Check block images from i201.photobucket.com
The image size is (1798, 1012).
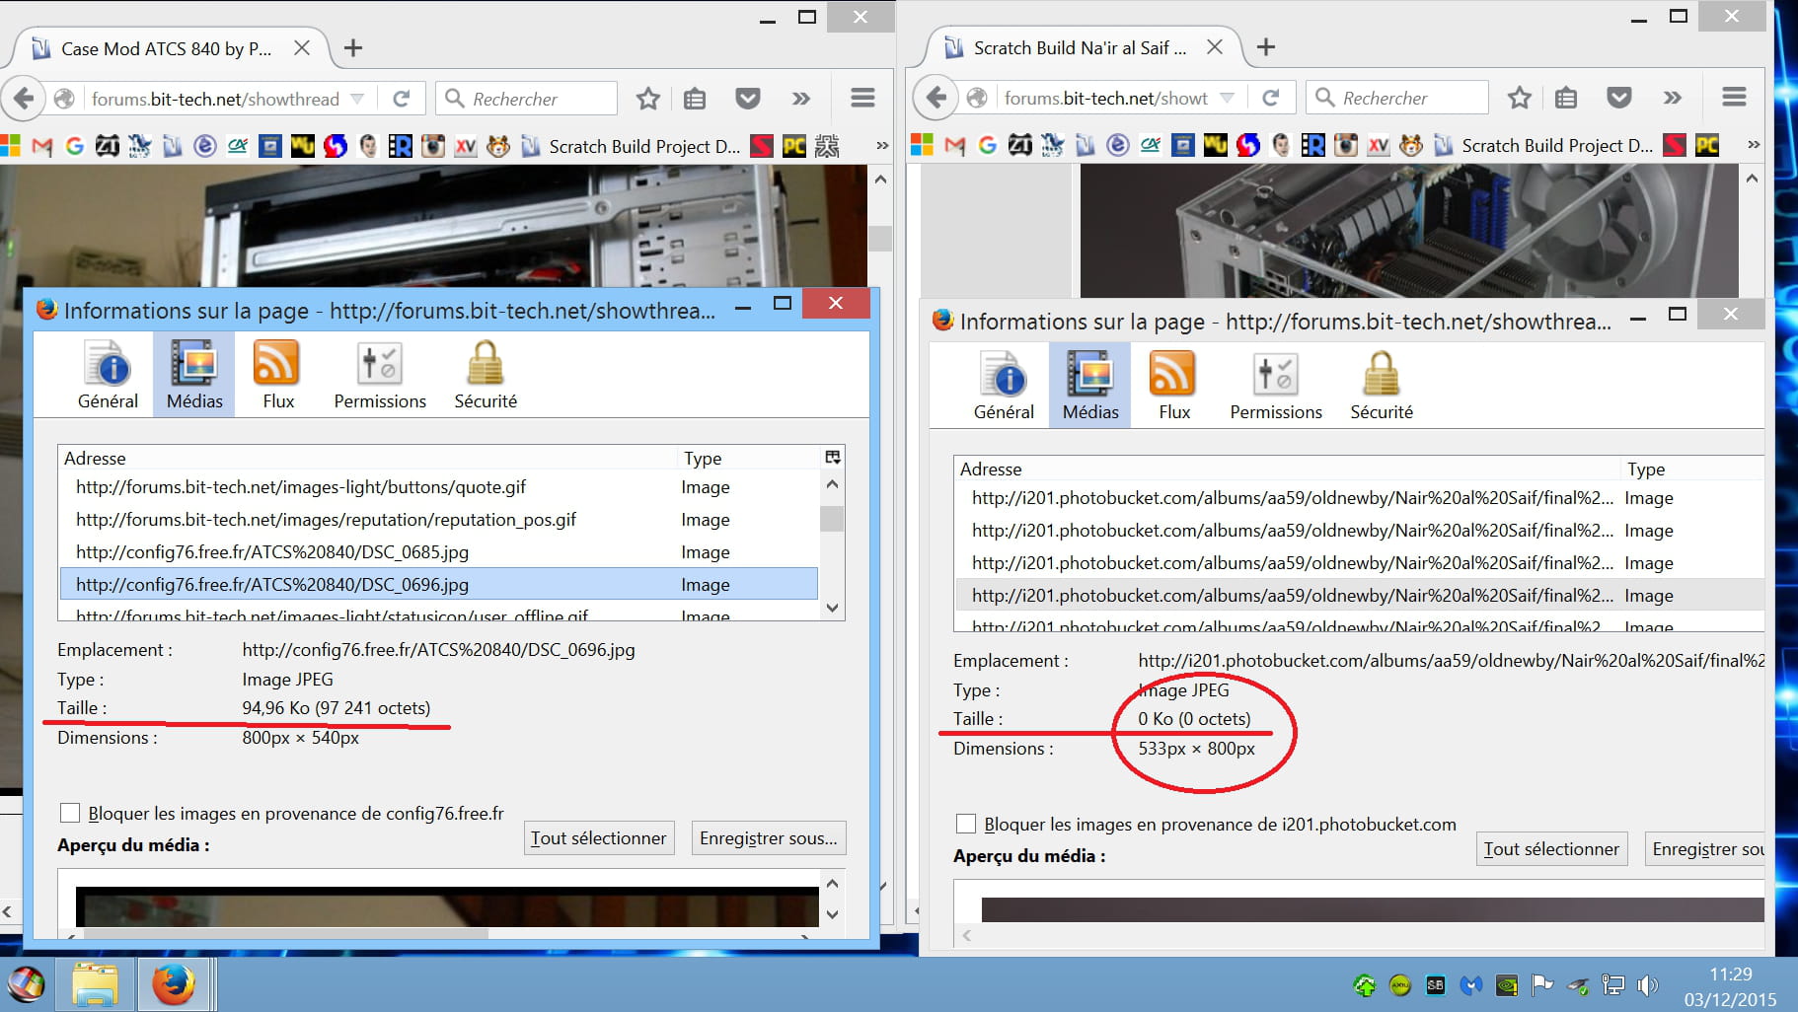(x=966, y=824)
